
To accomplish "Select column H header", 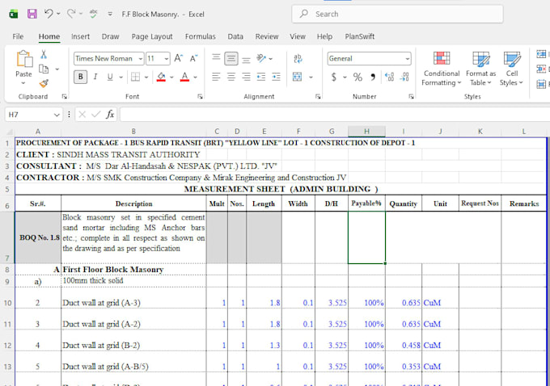I will pos(366,132).
